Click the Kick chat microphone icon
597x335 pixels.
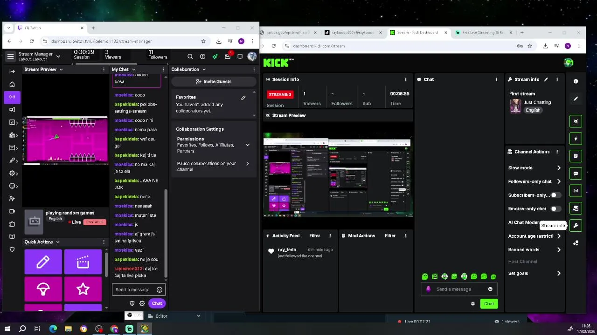tap(428, 289)
